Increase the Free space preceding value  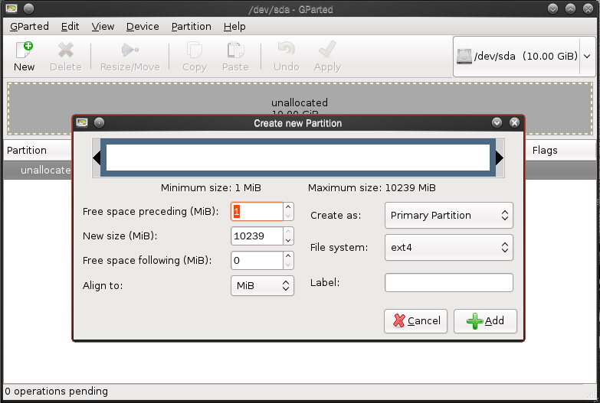288,207
